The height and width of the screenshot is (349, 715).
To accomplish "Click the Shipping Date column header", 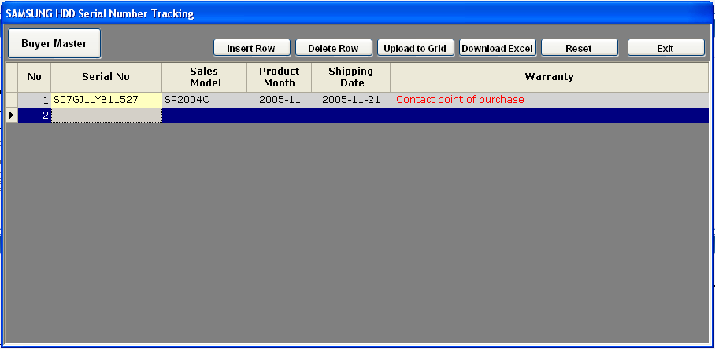I will pos(351,77).
